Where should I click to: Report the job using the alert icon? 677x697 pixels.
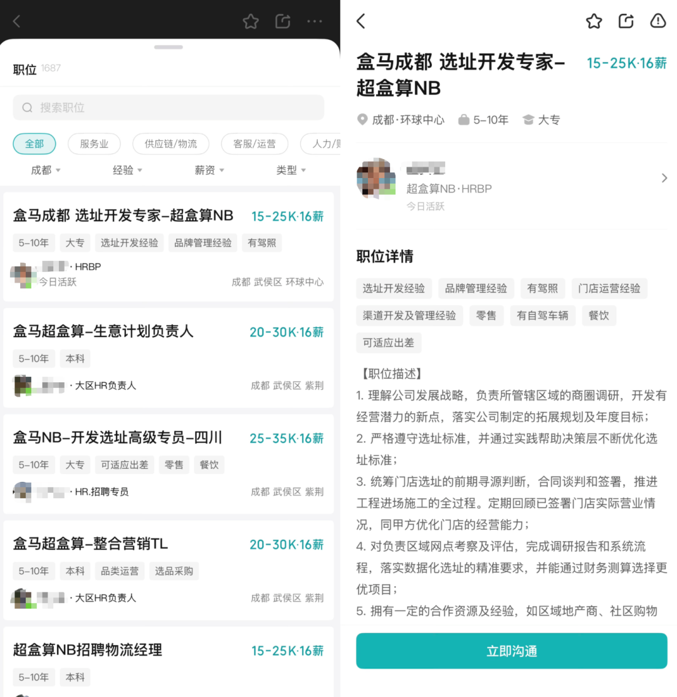click(658, 21)
